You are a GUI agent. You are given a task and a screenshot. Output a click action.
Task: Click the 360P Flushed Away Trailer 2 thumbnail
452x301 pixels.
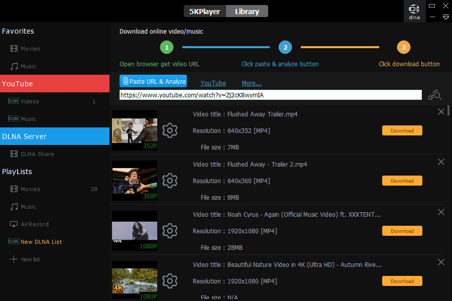point(135,181)
